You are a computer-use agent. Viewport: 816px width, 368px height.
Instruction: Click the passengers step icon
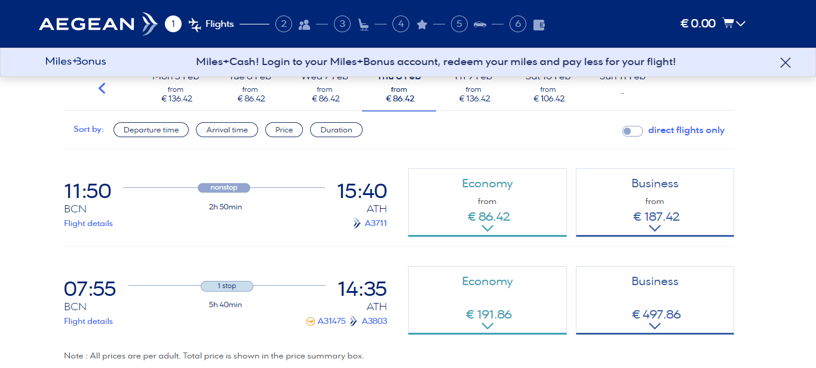tap(305, 24)
